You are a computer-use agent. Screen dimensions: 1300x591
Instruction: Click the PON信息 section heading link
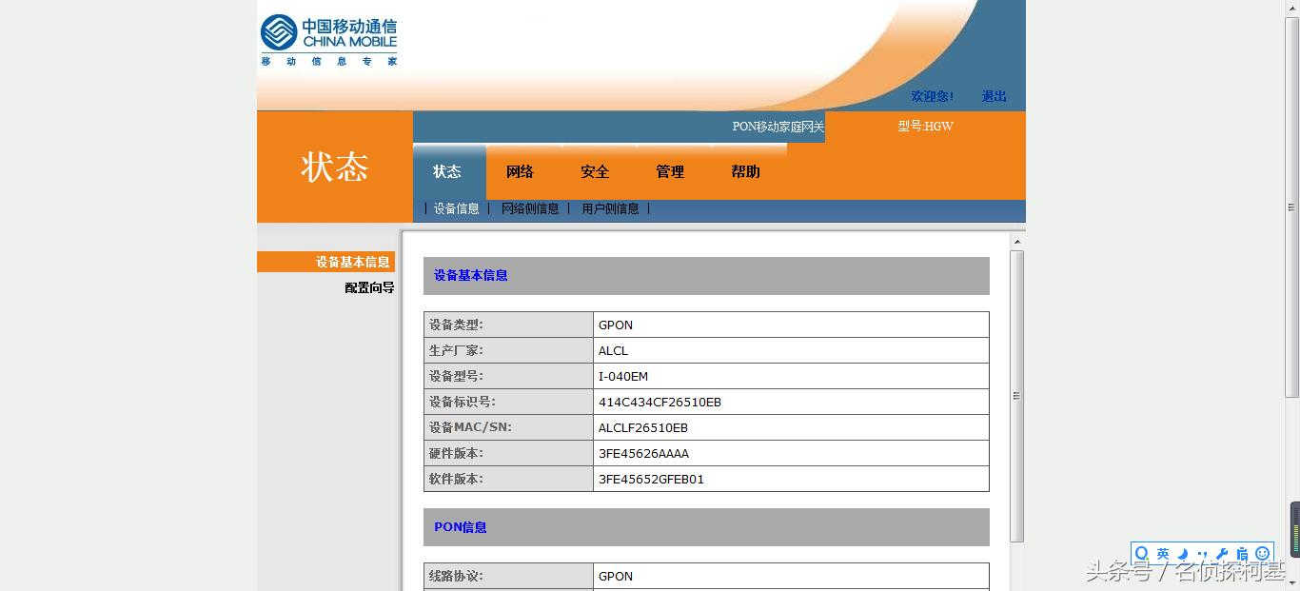coord(460,526)
